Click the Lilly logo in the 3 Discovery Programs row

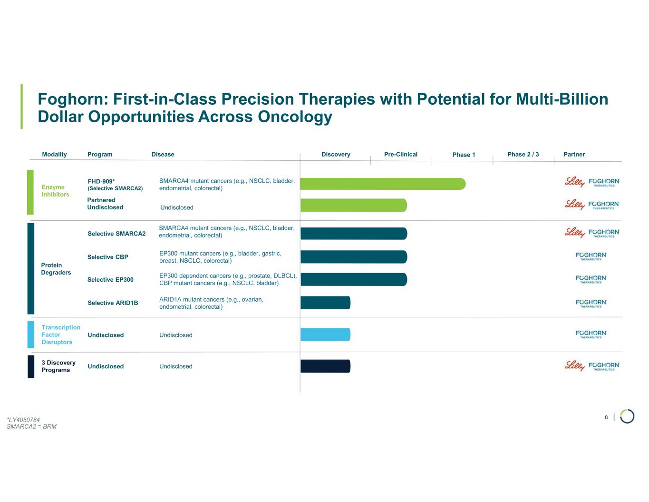[574, 366]
